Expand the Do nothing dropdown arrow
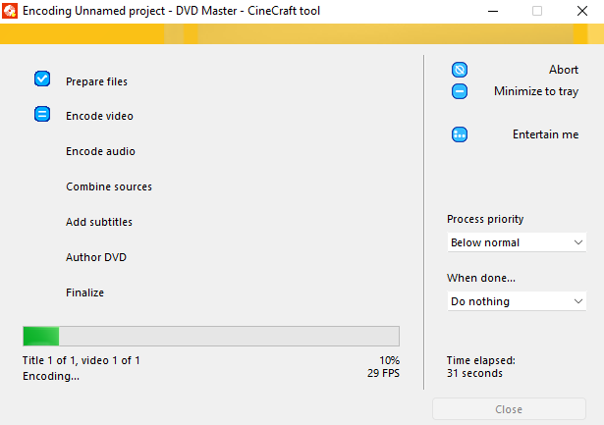 (577, 301)
